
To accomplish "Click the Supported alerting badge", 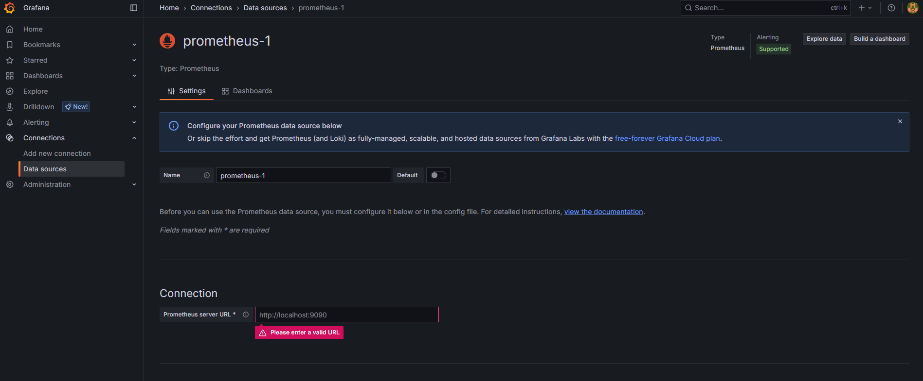I will (774, 49).
